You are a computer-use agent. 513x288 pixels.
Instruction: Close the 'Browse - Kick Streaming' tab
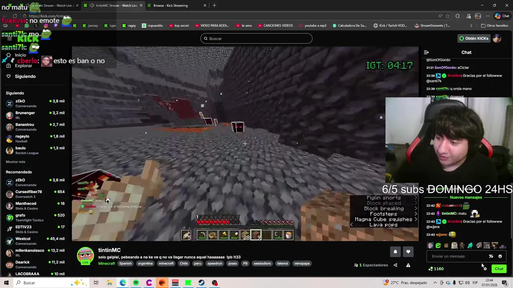pos(205,6)
